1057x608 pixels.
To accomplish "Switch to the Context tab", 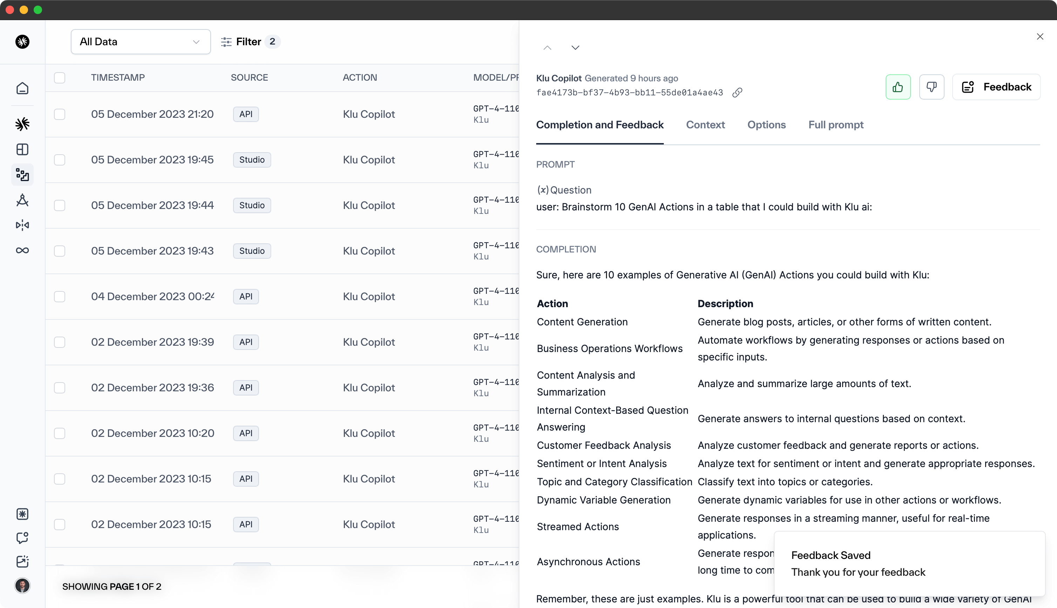I will [705, 125].
